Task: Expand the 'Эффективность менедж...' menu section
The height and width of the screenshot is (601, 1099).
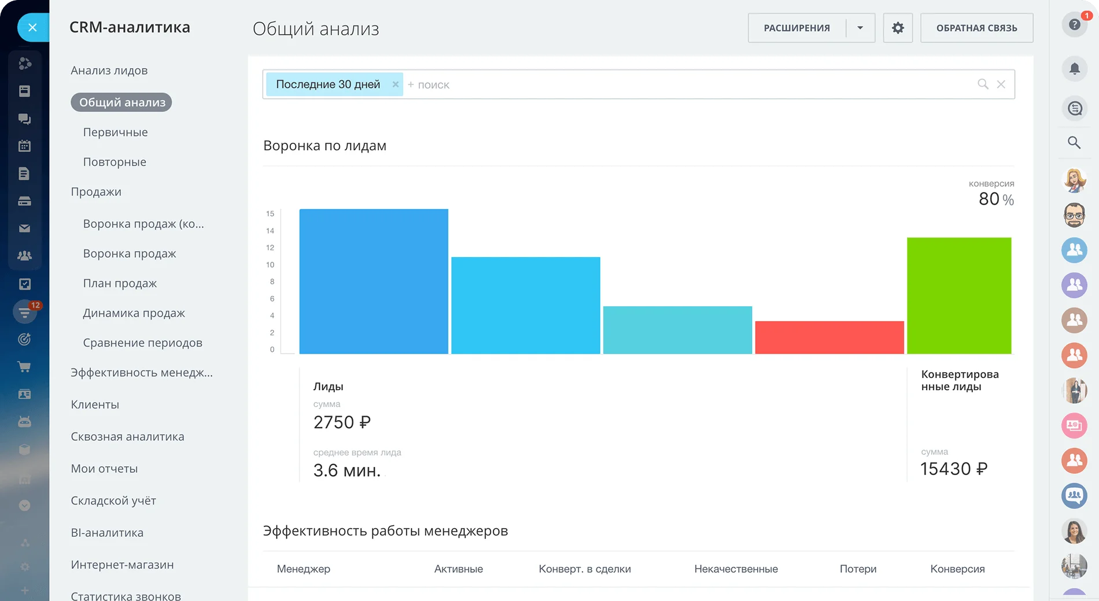Action: click(142, 373)
